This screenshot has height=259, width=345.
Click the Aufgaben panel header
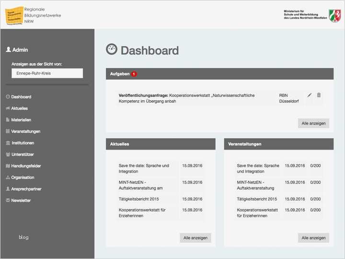click(219, 74)
